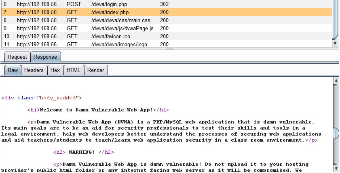Image resolution: width=340 pixels, height=173 pixels.
Task: Select the POST /dvwa/login.php history row
Action: 167,4
